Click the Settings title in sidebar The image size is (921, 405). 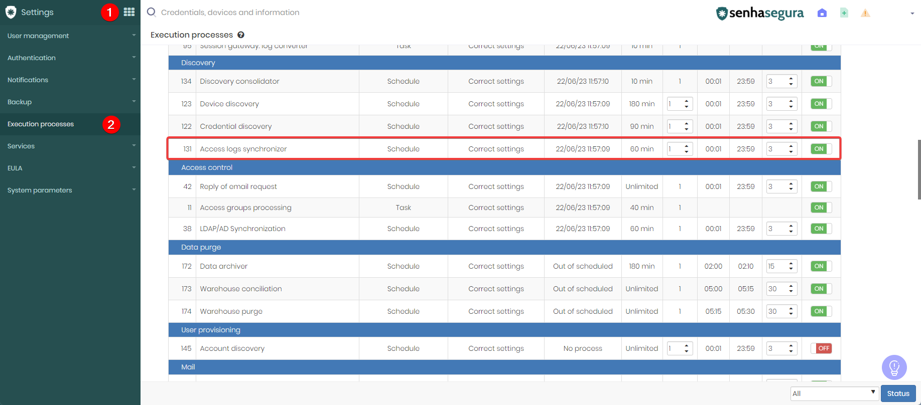(x=37, y=12)
